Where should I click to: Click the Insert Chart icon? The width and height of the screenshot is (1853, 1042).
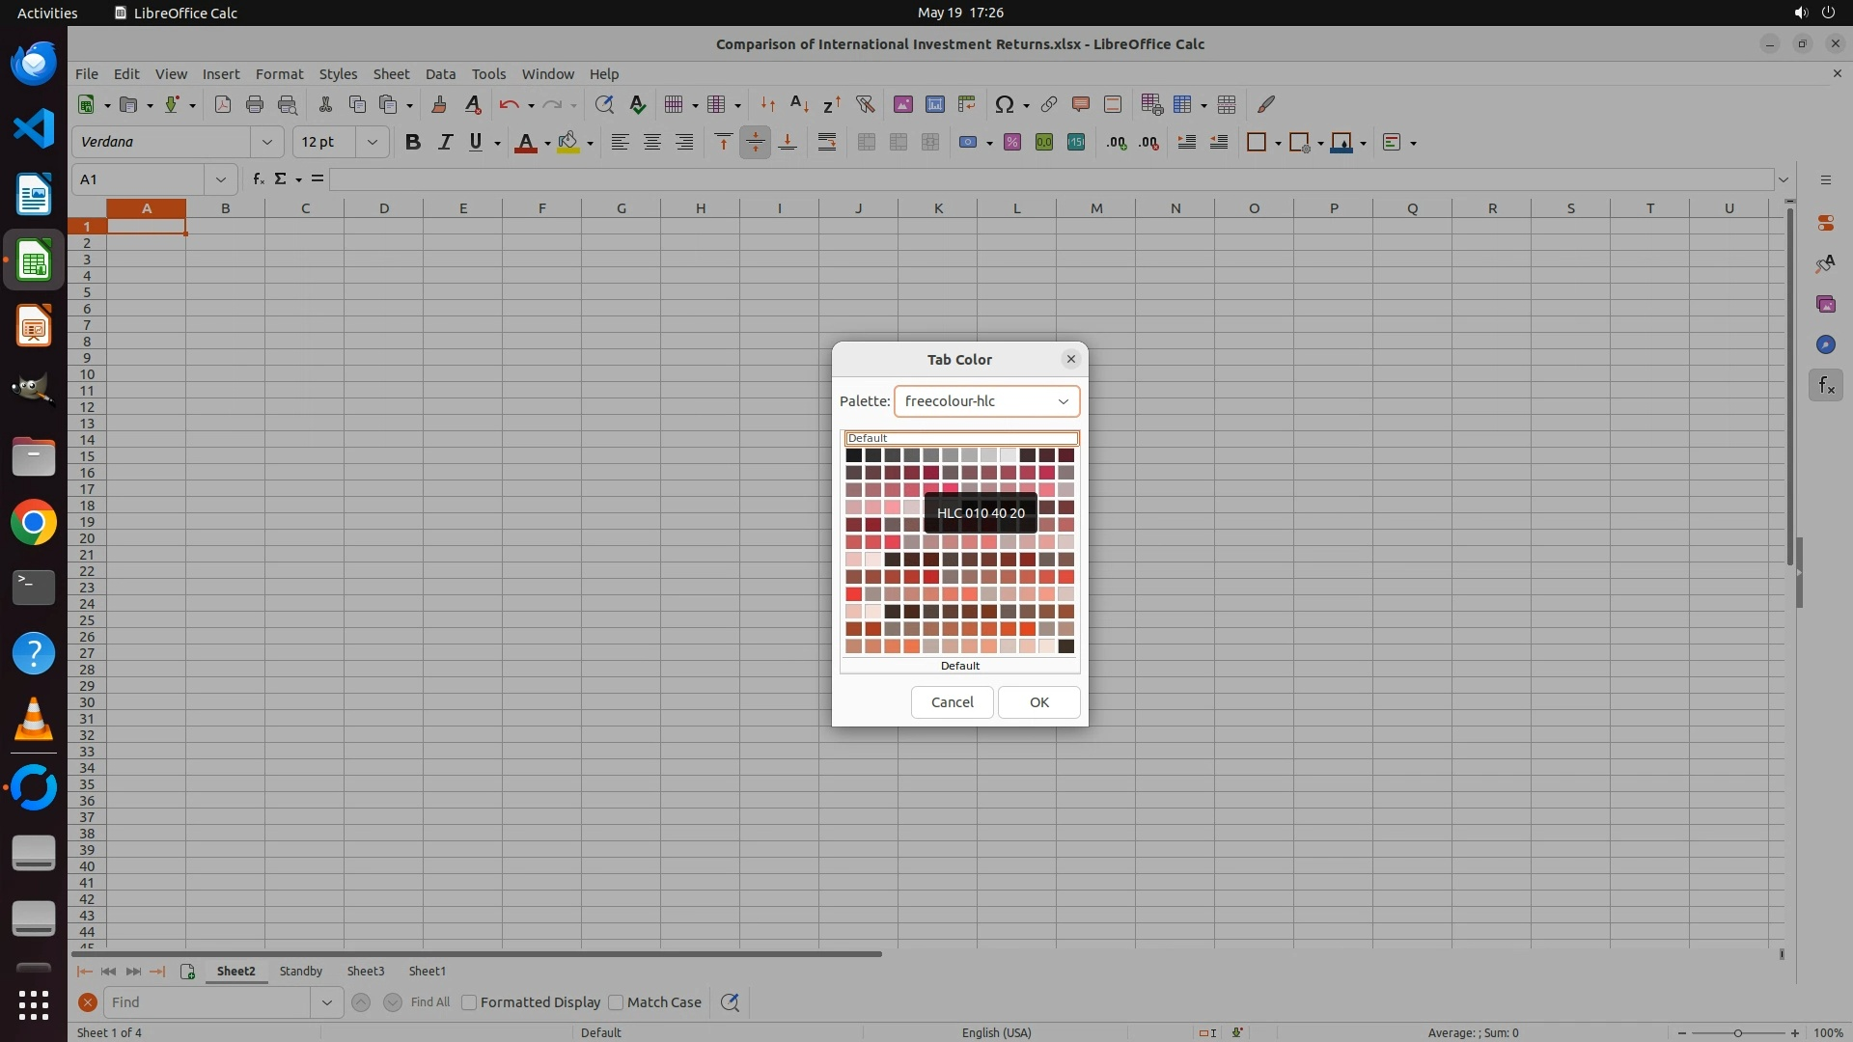point(934,104)
